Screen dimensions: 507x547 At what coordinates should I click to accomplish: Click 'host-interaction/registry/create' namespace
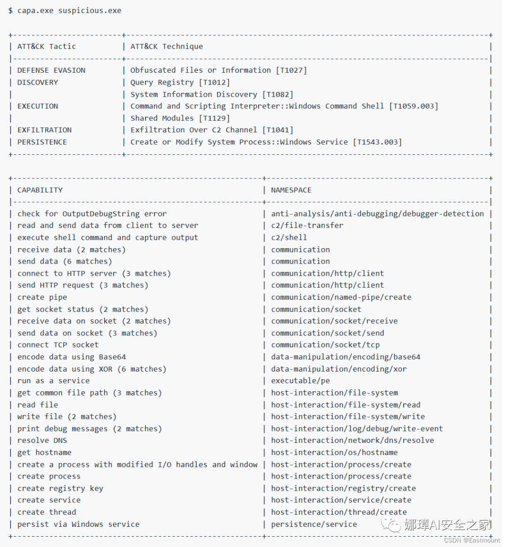pyautogui.click(x=344, y=488)
